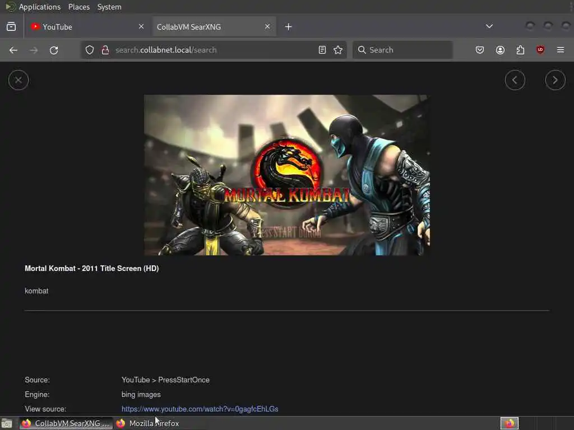The width and height of the screenshot is (574, 430).
Task: Open the Places menu
Action: coord(79,7)
